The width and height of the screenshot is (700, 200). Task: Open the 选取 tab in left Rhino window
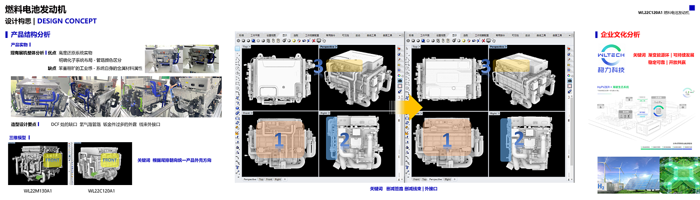295,35
